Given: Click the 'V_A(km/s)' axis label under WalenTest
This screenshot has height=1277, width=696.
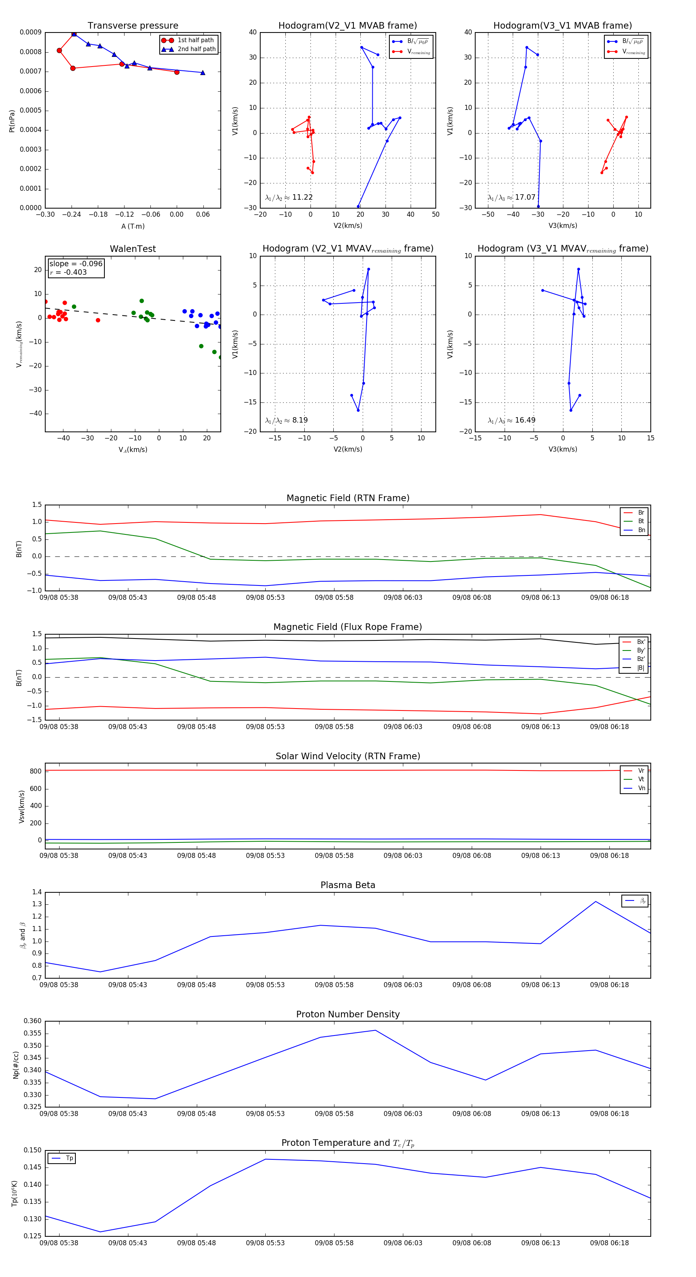Looking at the screenshot, I should pyautogui.click(x=133, y=450).
